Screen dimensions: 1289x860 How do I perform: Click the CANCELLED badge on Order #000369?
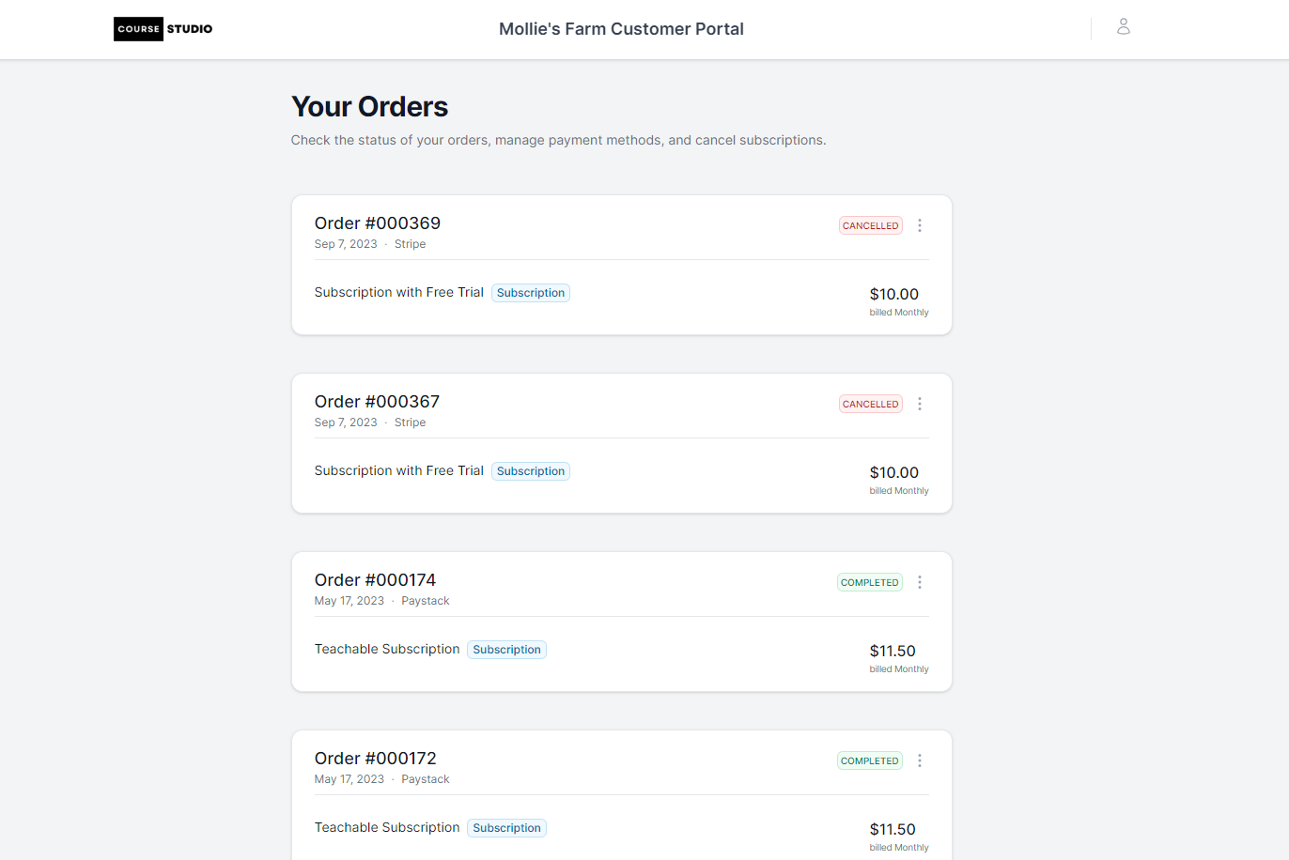[x=870, y=225]
